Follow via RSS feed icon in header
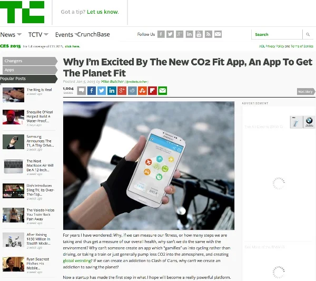The image size is (316, 281). pyautogui.click(x=209, y=34)
